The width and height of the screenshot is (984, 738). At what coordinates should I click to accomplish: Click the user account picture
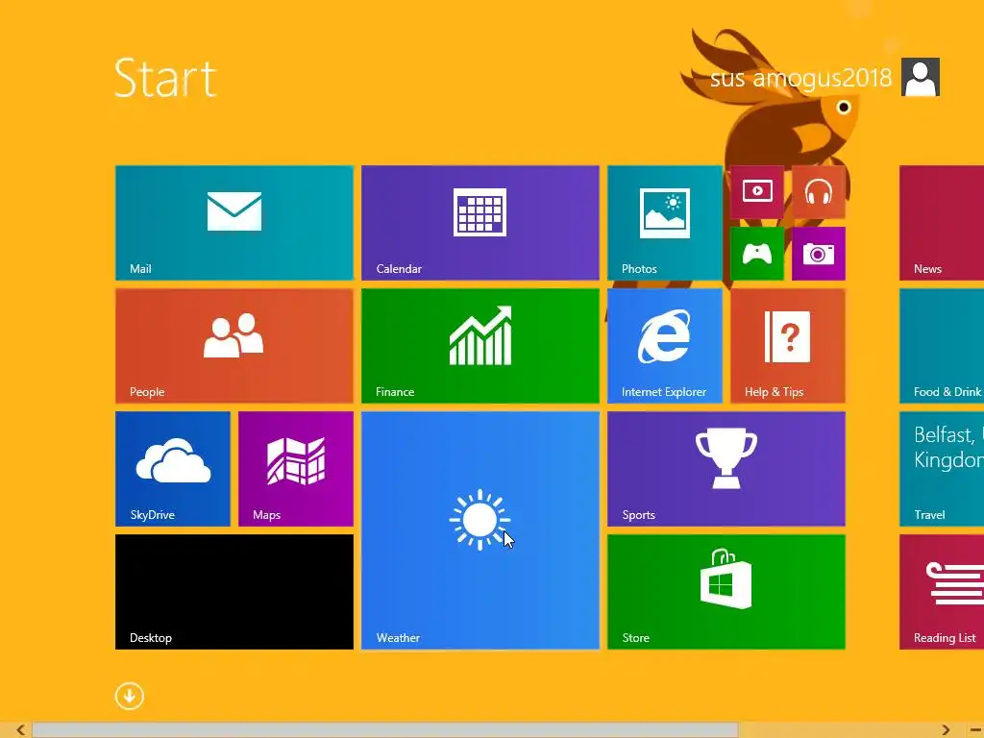920,77
